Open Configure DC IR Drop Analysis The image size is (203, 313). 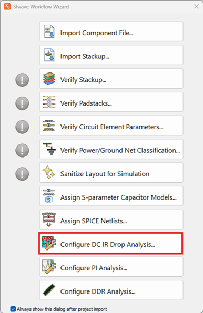pyautogui.click(x=110, y=243)
